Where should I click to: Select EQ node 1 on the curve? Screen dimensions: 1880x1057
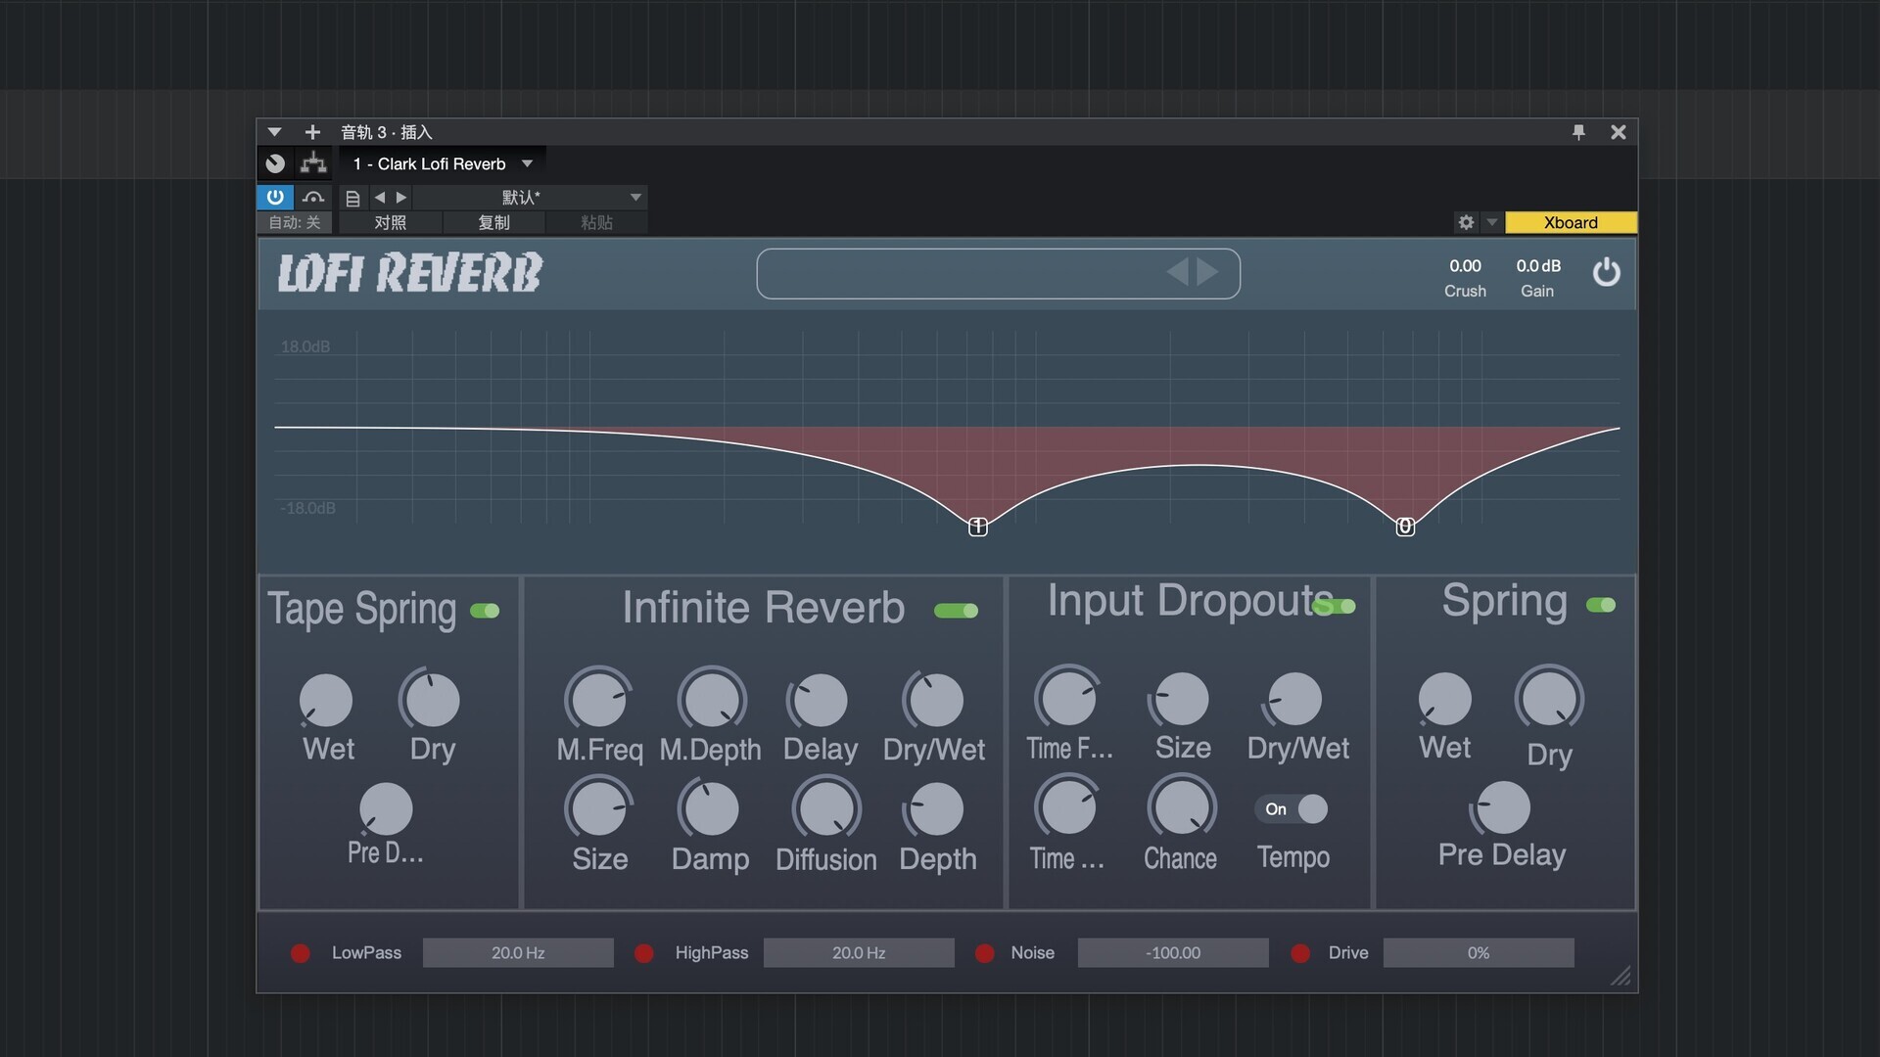tap(977, 527)
